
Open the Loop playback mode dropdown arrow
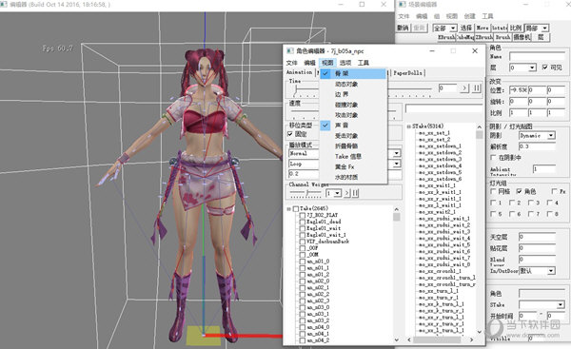point(397,164)
